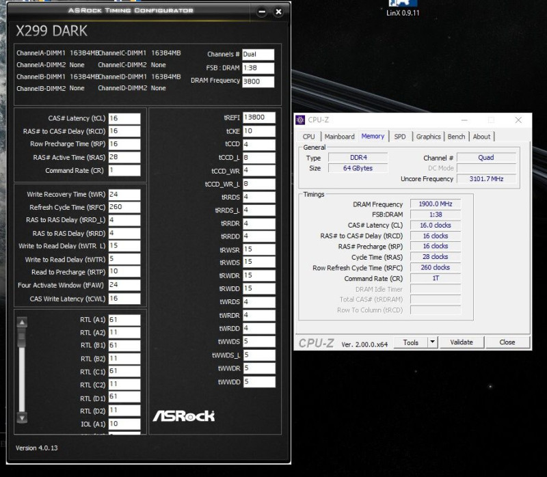This screenshot has height=477, width=547.
Task: Click the Row Refresh Cycle Time 260 clocks value
Action: [436, 267]
